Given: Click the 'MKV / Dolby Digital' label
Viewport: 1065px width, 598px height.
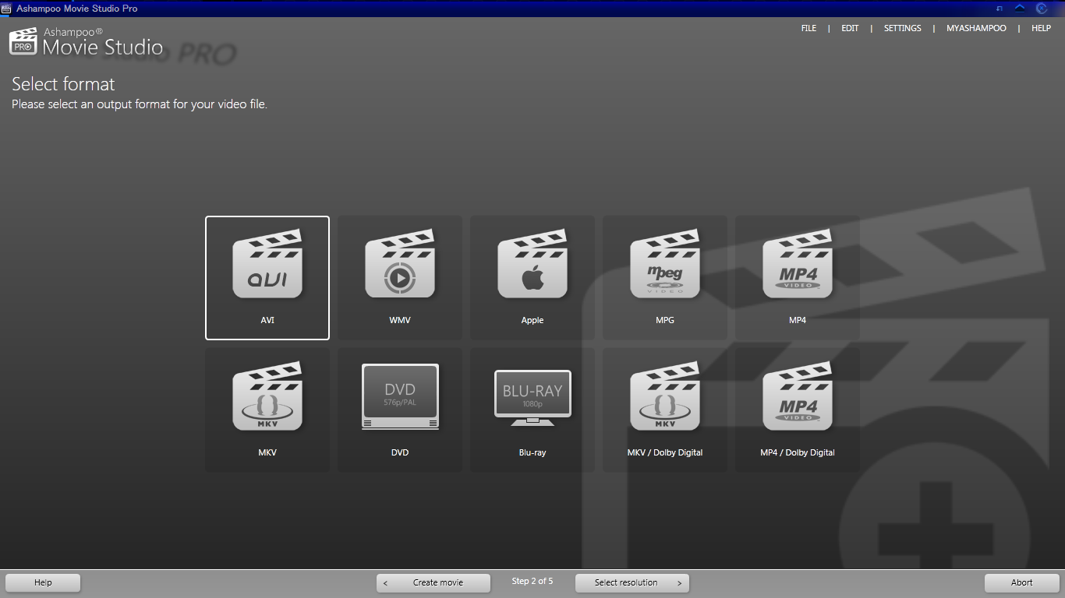Looking at the screenshot, I should [665, 452].
